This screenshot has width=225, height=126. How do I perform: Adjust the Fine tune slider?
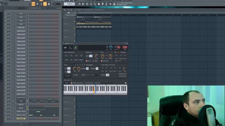(107, 83)
